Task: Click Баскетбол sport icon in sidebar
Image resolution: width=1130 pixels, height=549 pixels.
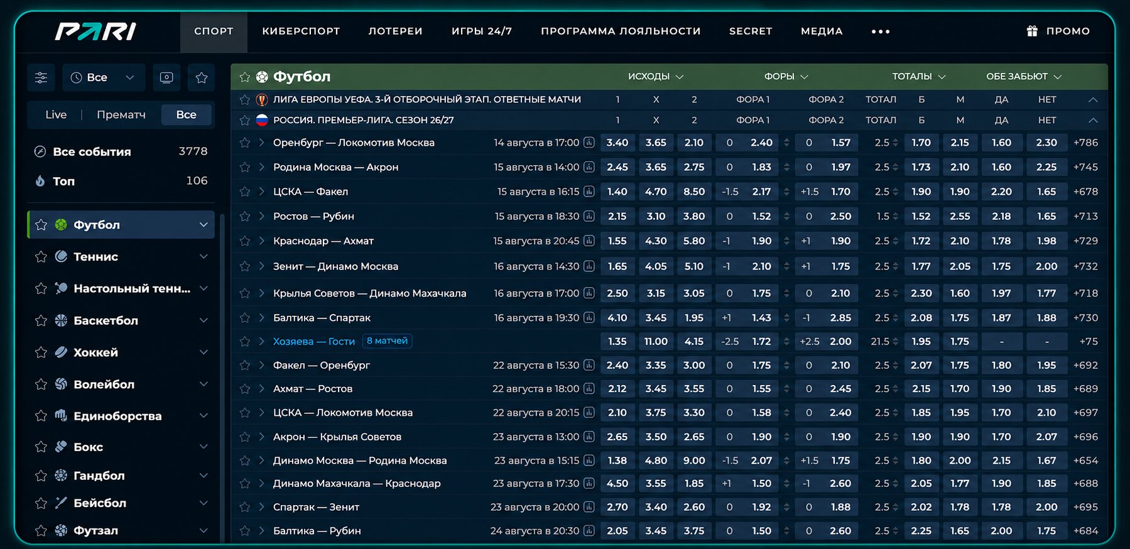Action: click(x=61, y=320)
